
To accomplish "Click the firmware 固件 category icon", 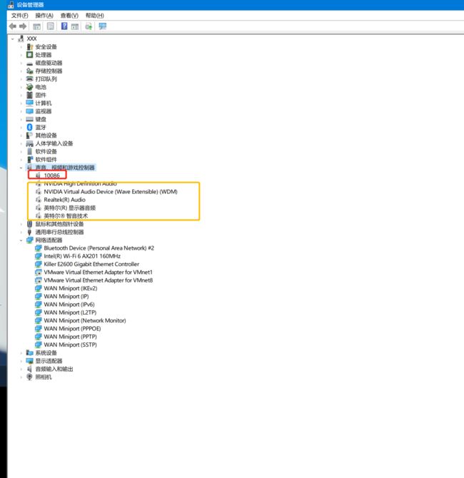I will (29, 95).
